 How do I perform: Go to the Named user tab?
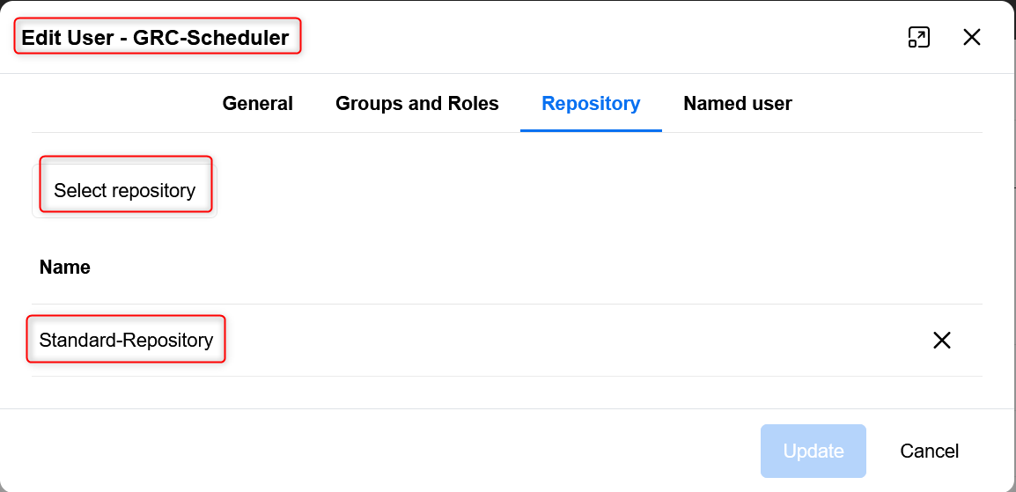pyautogui.click(x=737, y=104)
